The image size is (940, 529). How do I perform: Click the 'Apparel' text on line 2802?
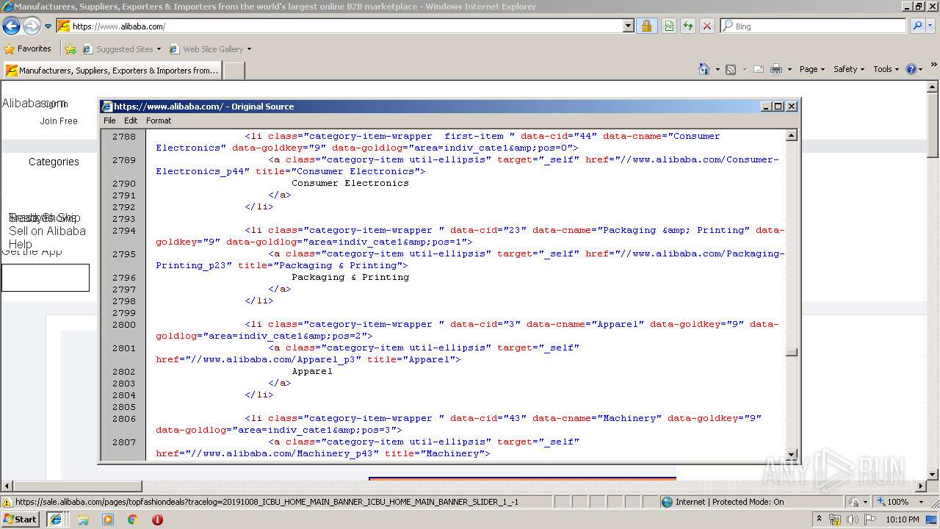[x=312, y=371]
